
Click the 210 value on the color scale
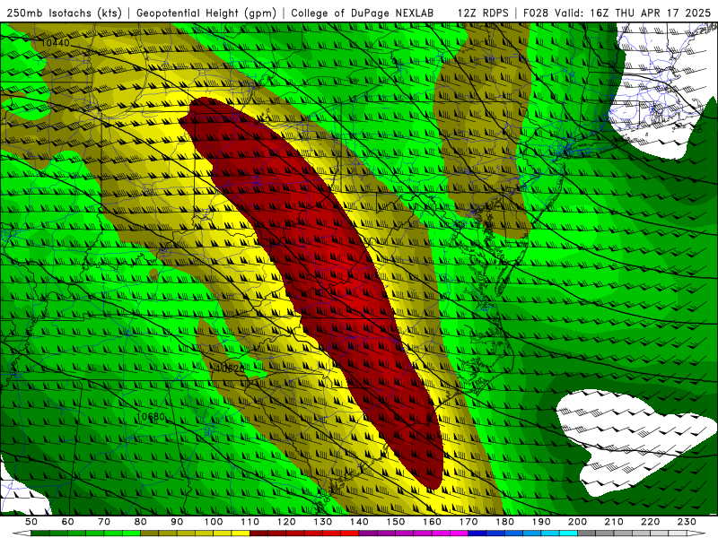pos(614,522)
